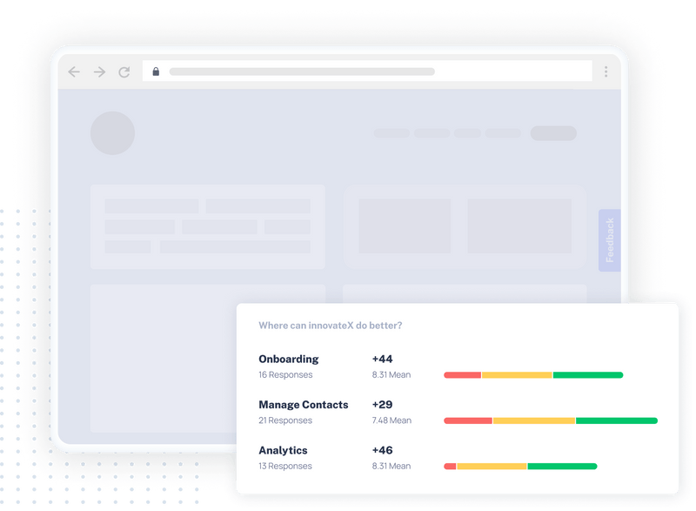Click the Analytics category label

[281, 450]
